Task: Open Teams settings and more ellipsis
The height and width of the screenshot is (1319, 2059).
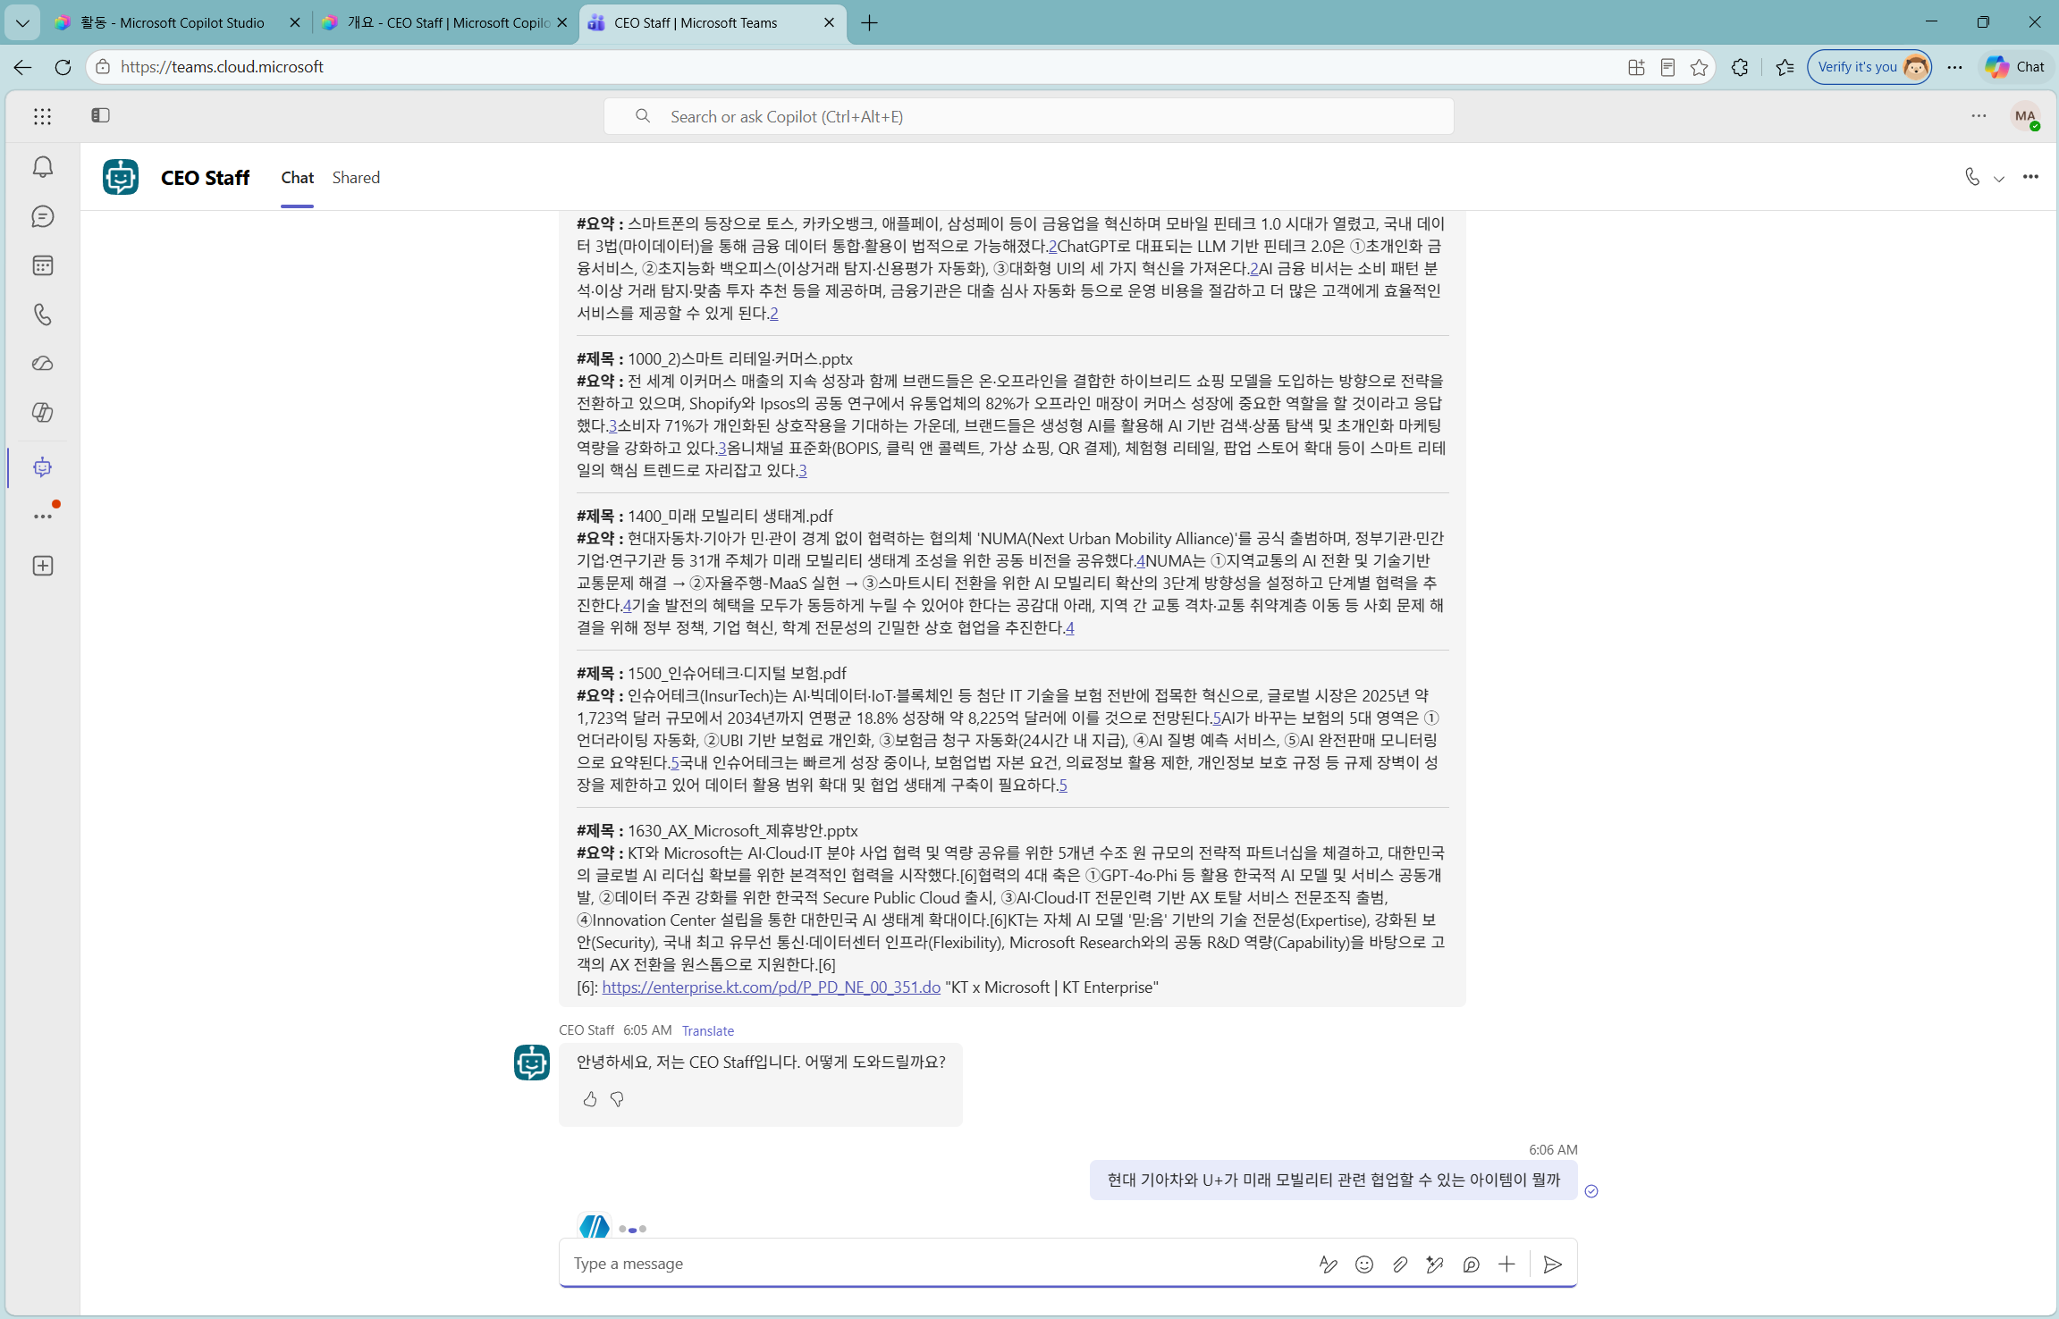Action: [1979, 115]
